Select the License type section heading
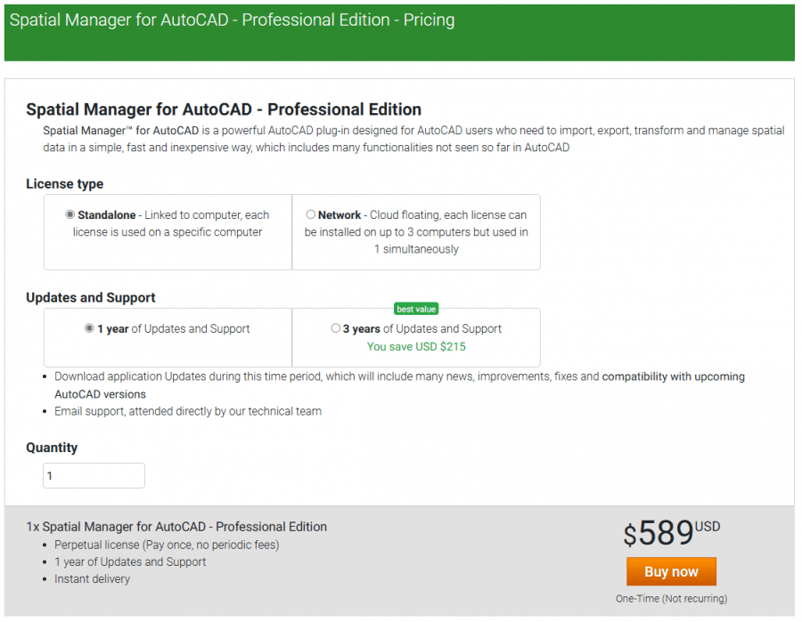Image resolution: width=802 pixels, height=622 pixels. point(64,184)
